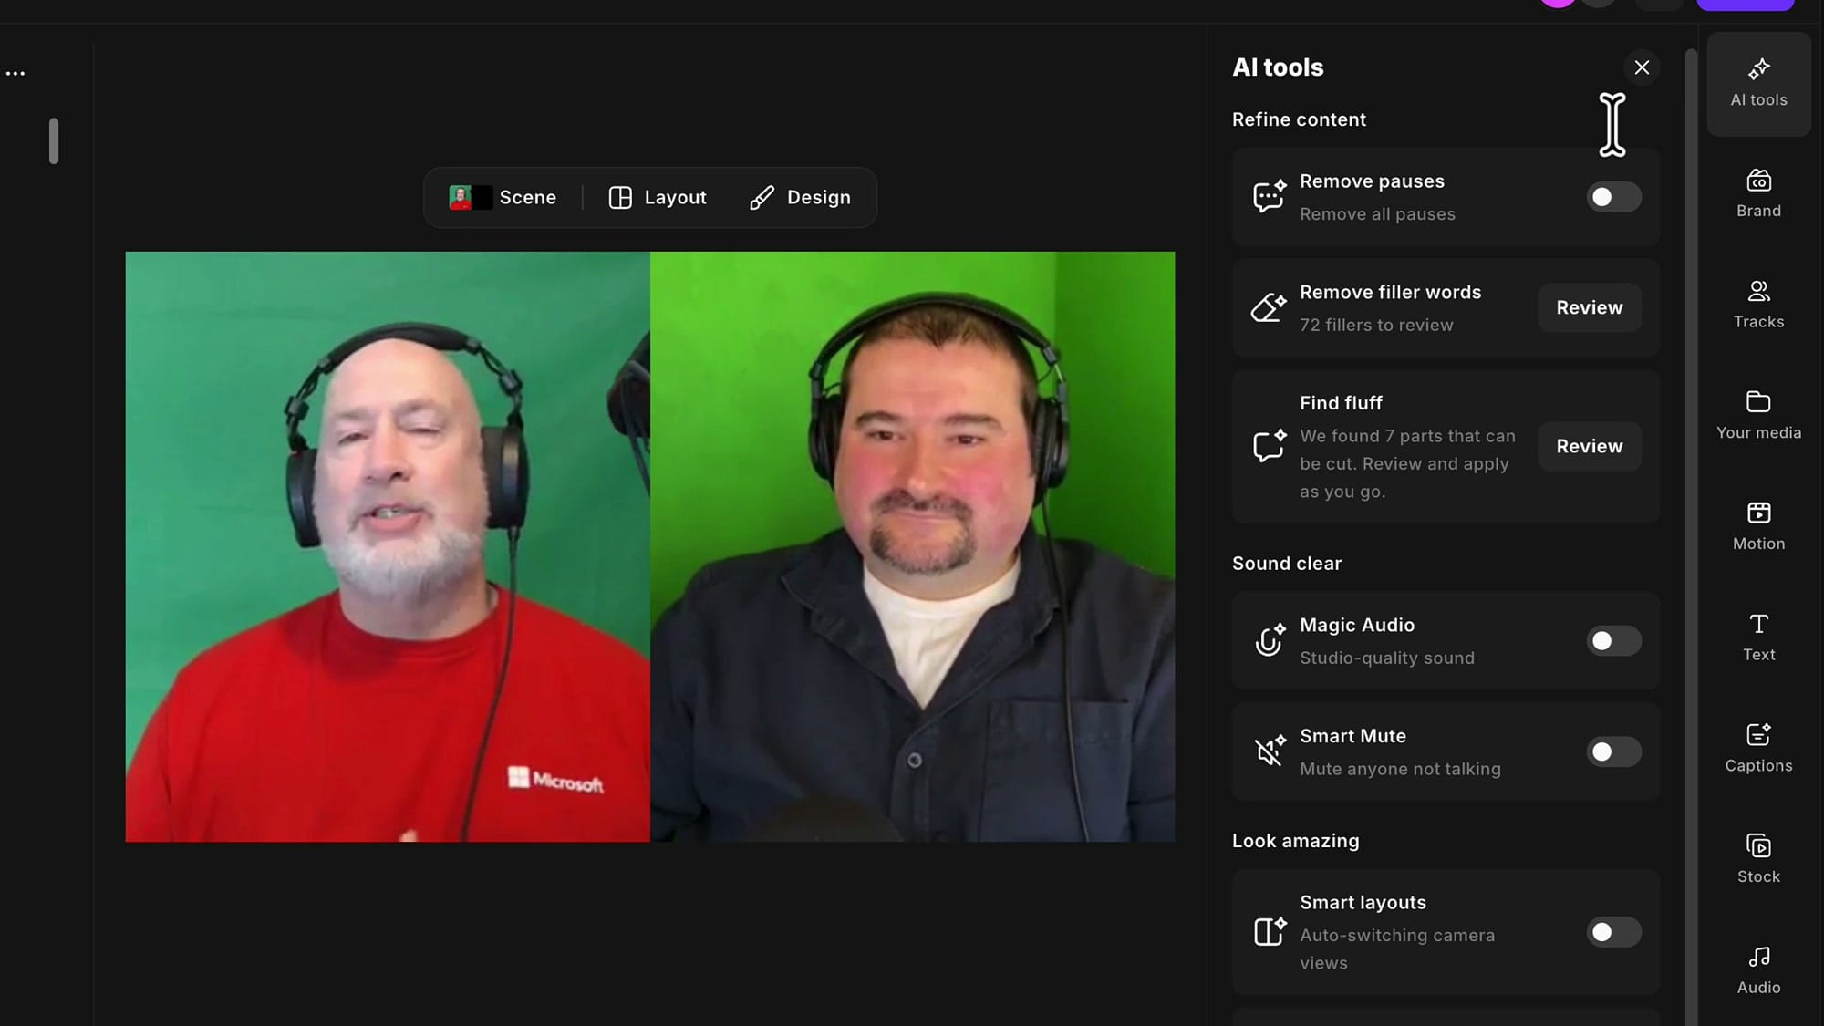Click the Smart Mute icon

[x=1269, y=751]
